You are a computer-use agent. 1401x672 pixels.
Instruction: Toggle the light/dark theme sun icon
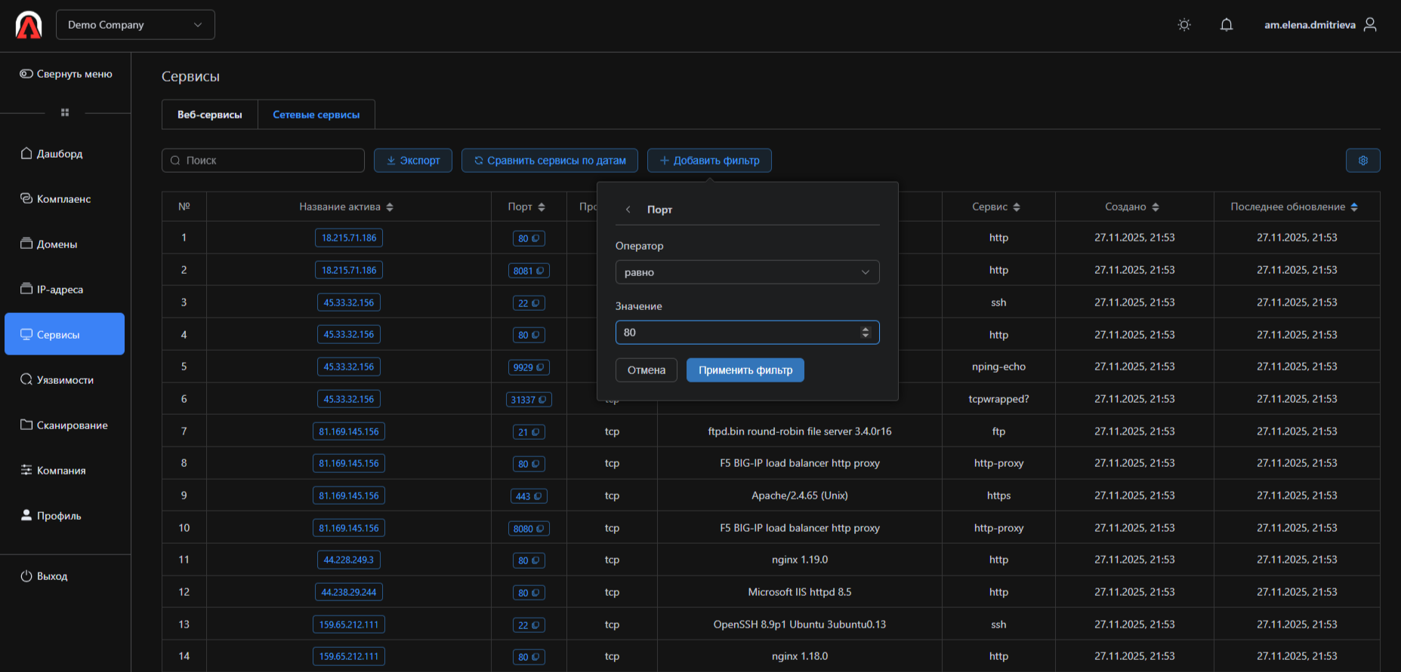pyautogui.click(x=1183, y=25)
